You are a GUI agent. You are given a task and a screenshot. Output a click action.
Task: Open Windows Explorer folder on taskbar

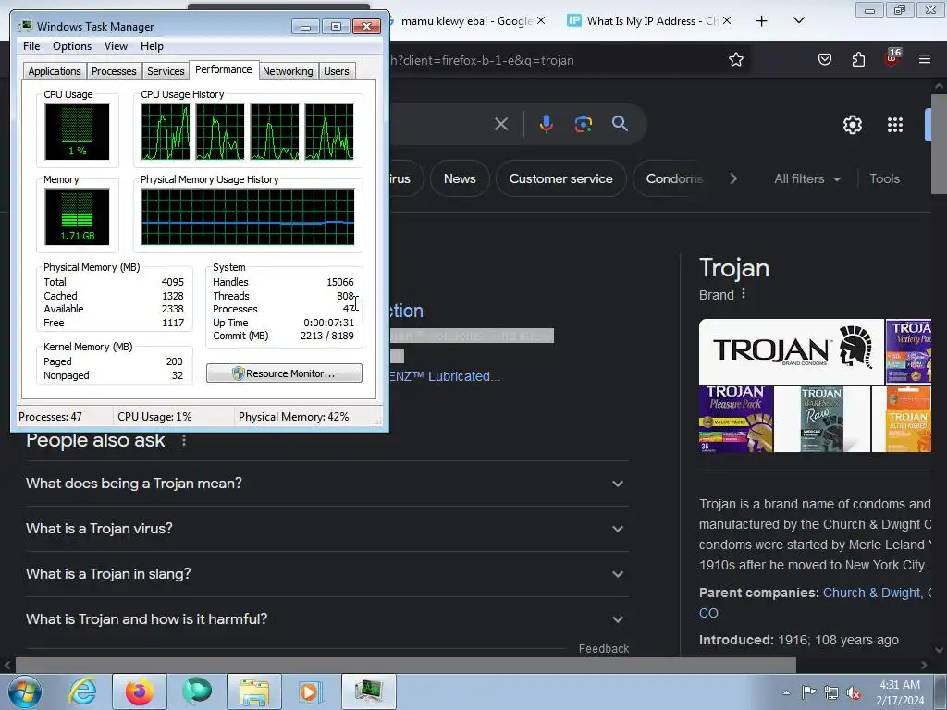pos(254,692)
